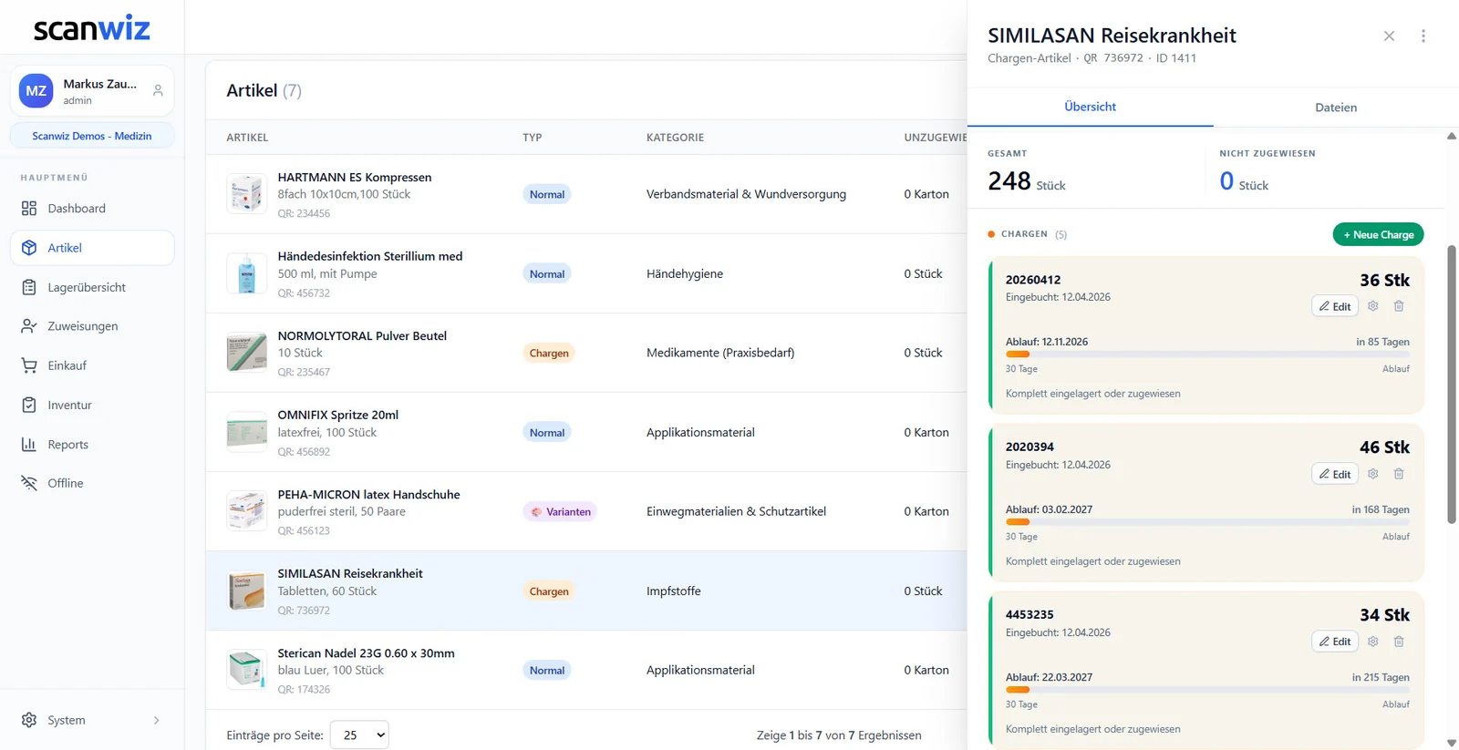Switch to the Dateien tab

(1336, 108)
